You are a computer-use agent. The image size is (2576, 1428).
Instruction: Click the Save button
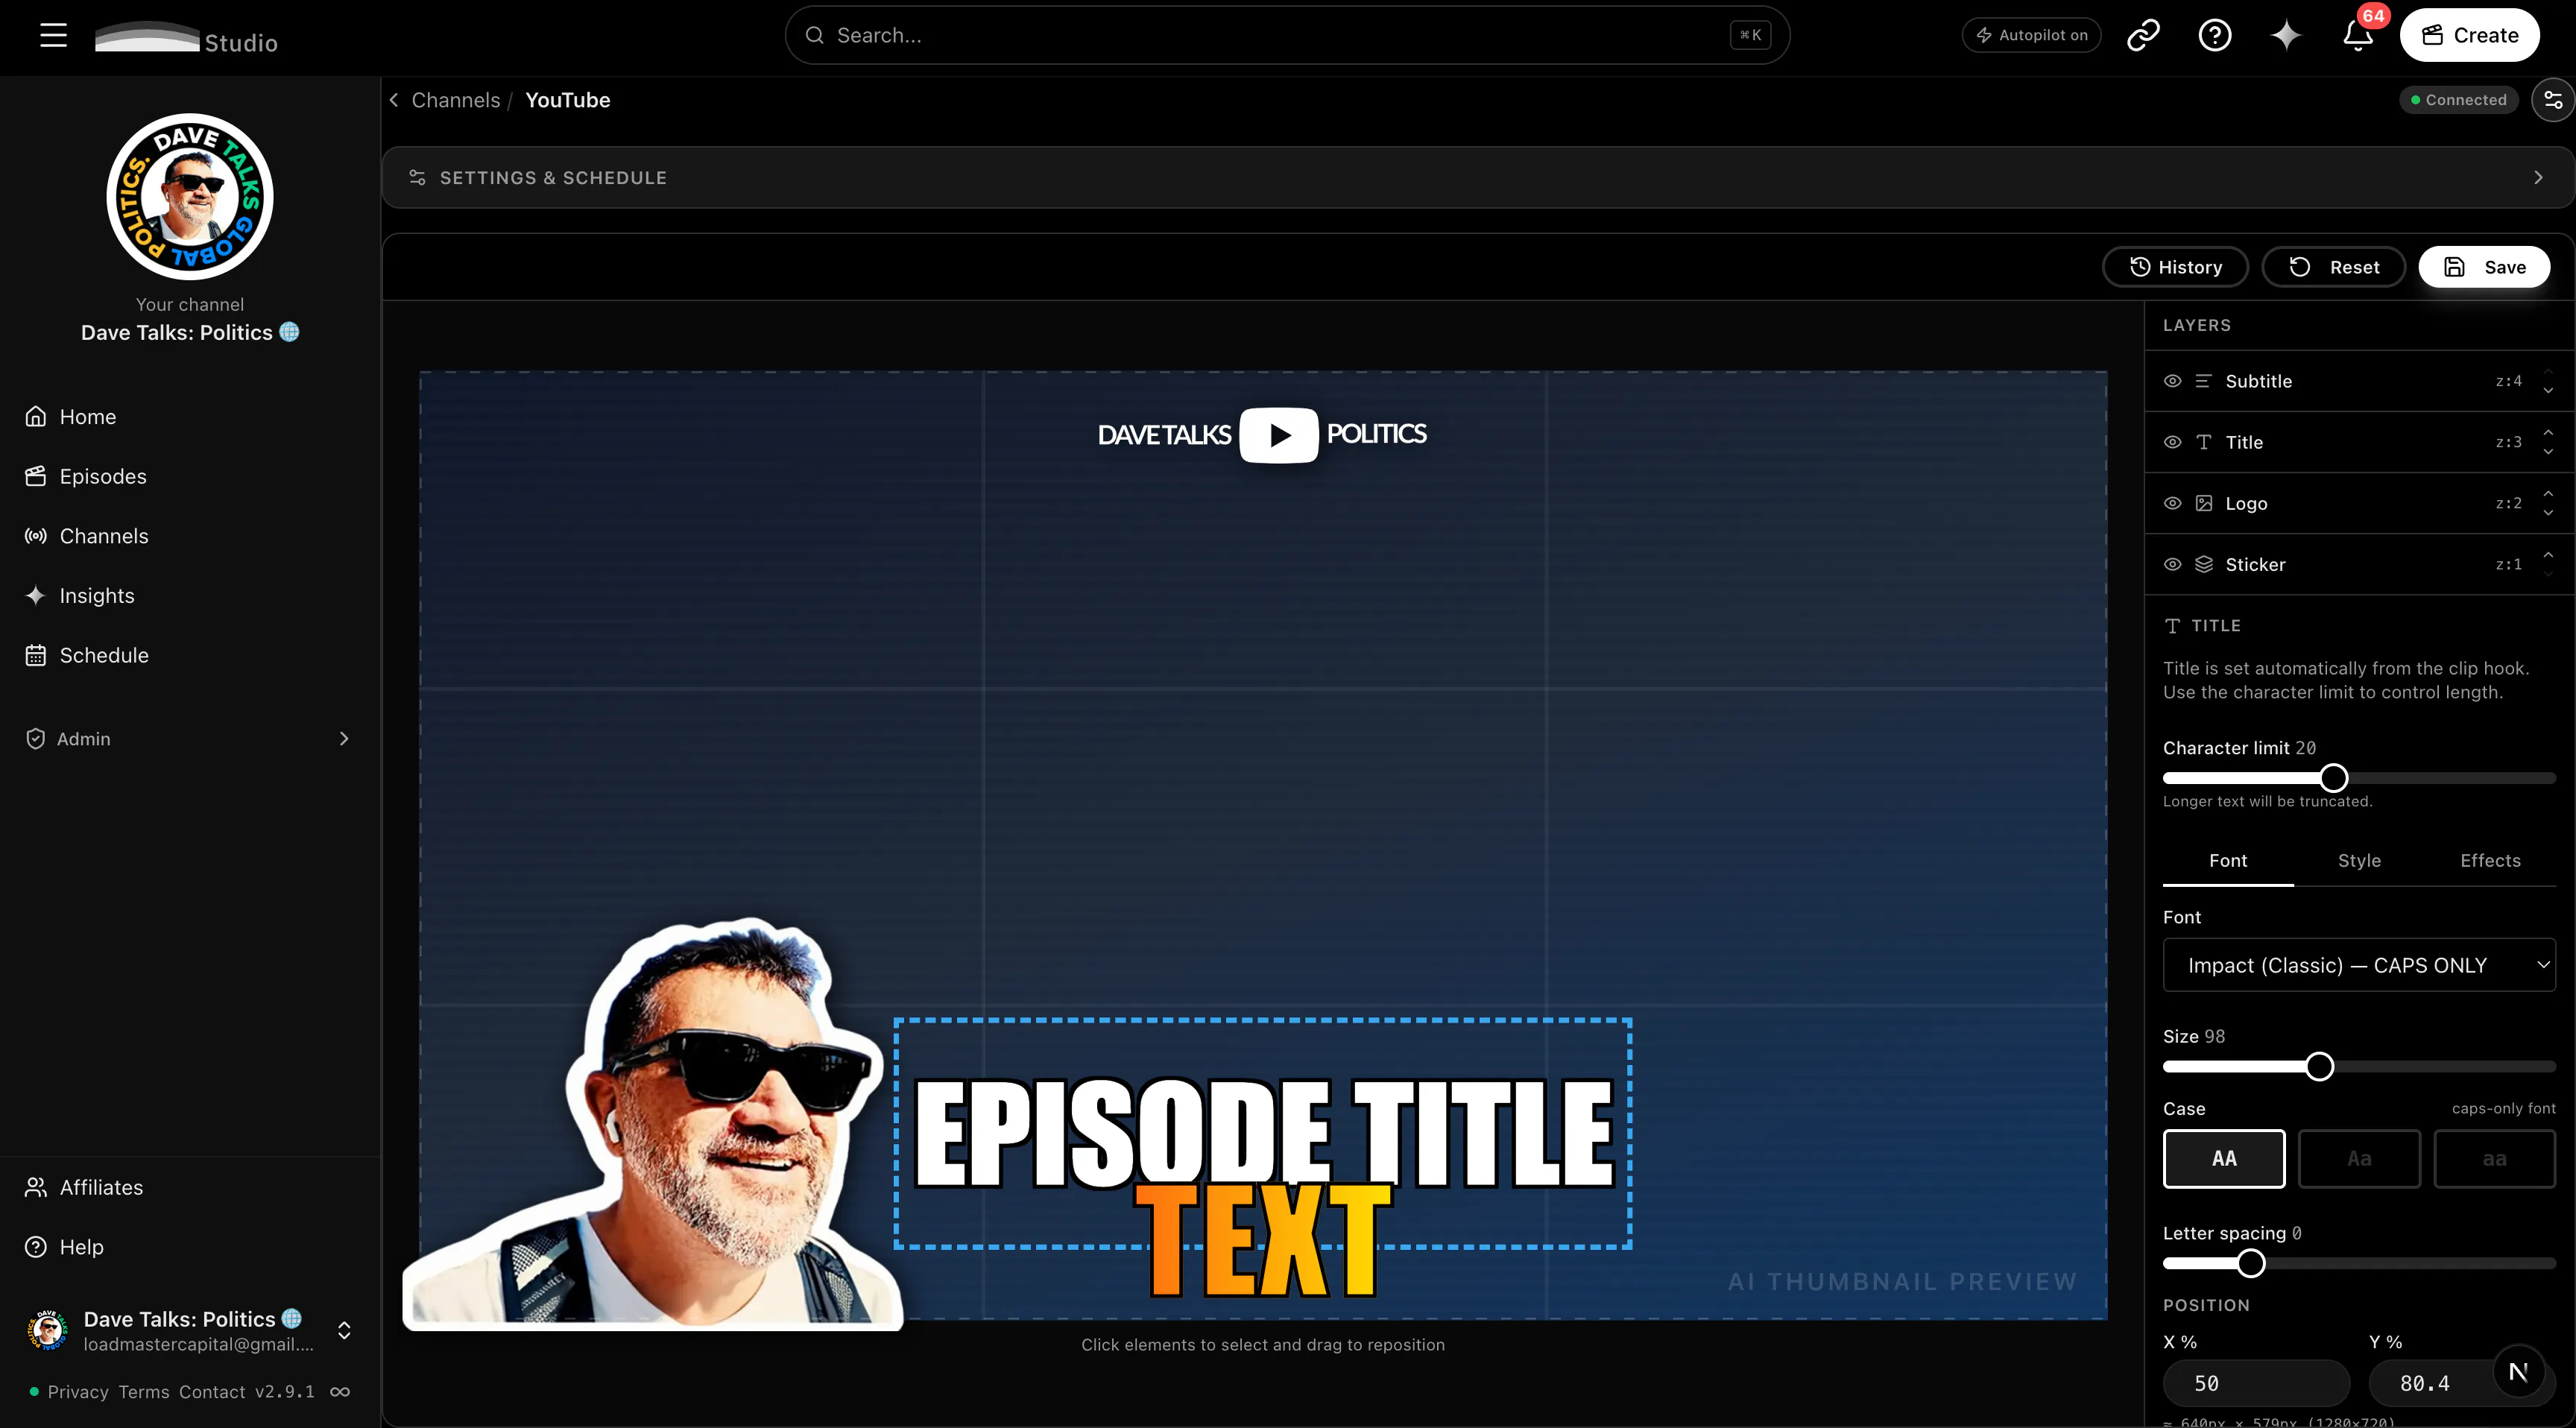point(2484,267)
